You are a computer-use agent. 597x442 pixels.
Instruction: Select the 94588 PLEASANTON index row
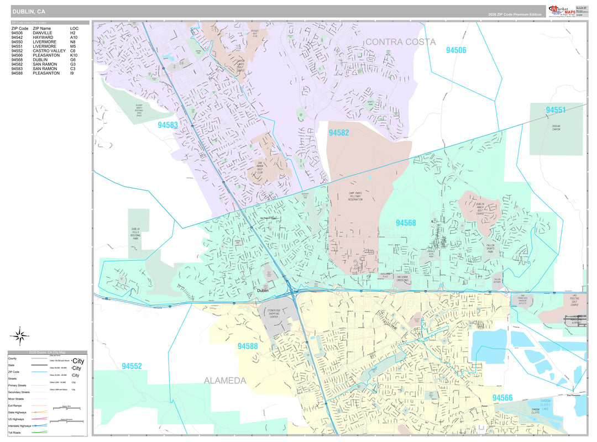pos(44,73)
